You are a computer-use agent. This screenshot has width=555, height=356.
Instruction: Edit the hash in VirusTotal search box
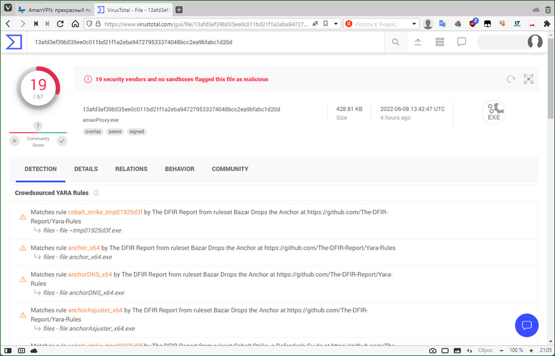point(206,42)
